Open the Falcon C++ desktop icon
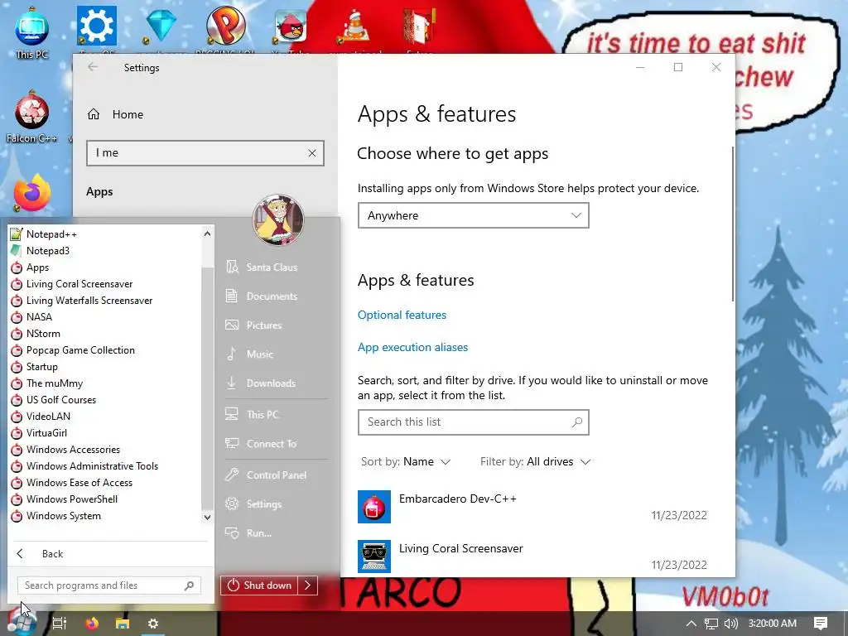The width and height of the screenshot is (848, 636). pos(32,117)
